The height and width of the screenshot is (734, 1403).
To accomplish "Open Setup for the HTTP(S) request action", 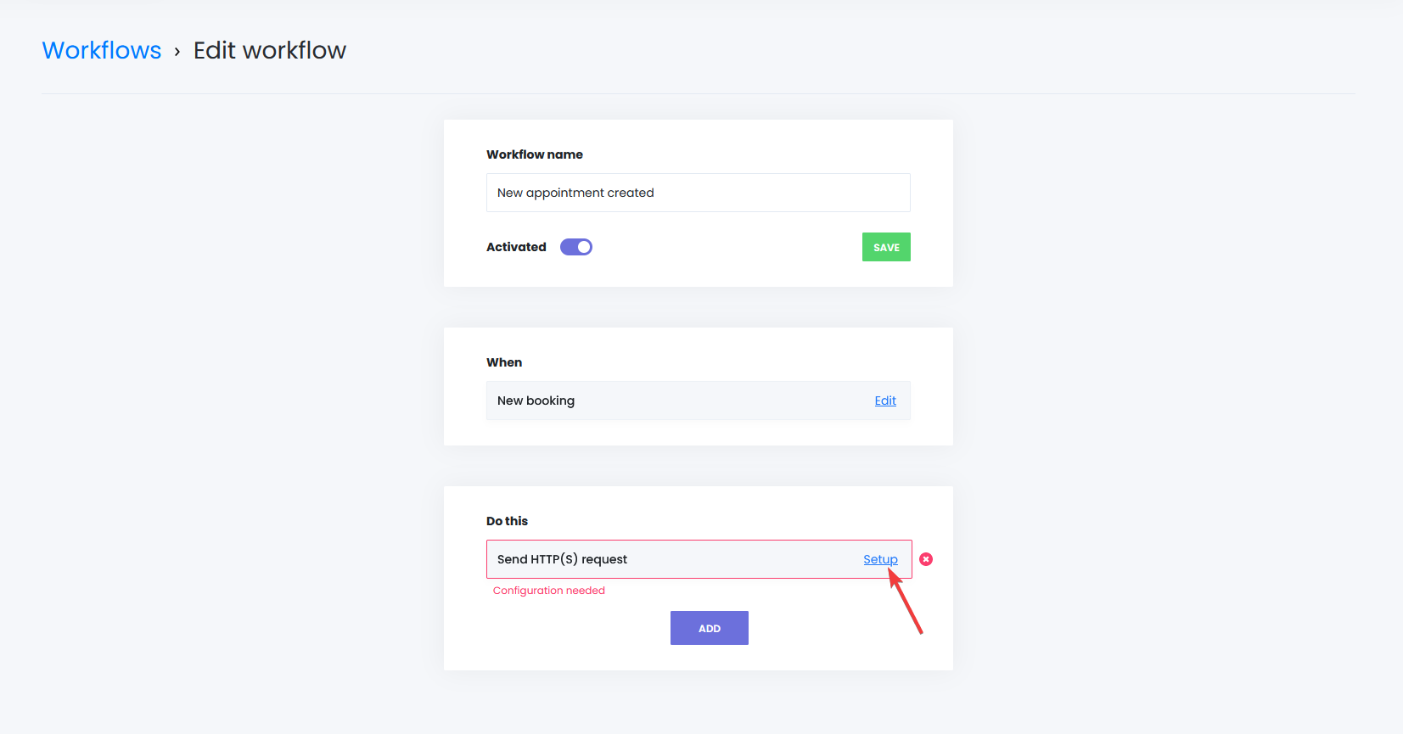I will pos(880,558).
